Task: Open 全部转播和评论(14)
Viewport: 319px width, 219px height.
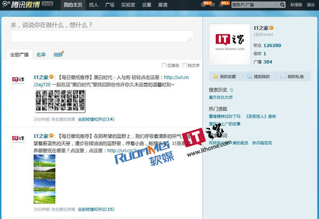Action: [x=96, y=119]
